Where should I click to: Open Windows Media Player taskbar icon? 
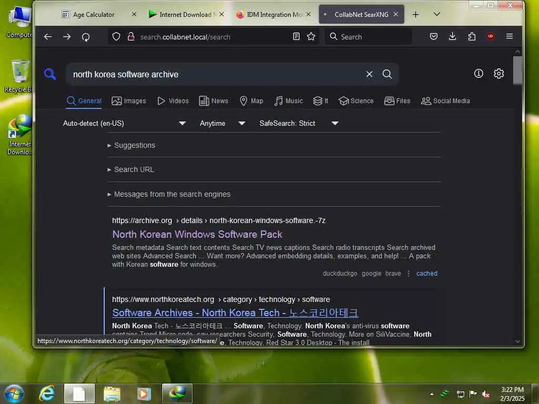144,393
